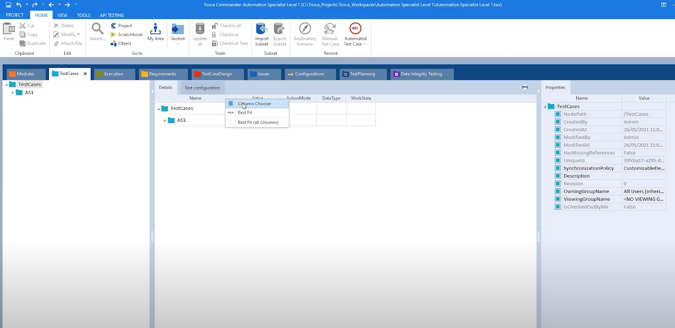
Task: Select the Details tab
Action: tap(165, 88)
